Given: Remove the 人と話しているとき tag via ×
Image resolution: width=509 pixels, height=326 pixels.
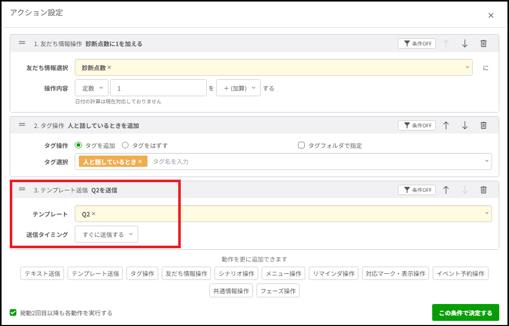Looking at the screenshot, I should 140,161.
